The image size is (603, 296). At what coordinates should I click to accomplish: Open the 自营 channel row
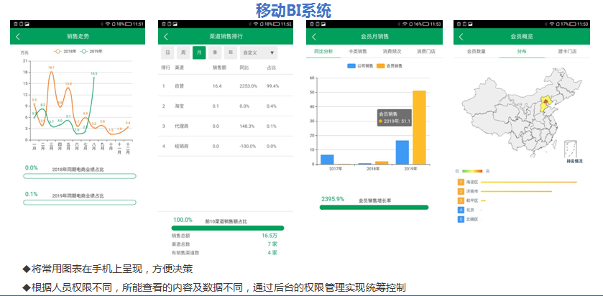pos(226,86)
